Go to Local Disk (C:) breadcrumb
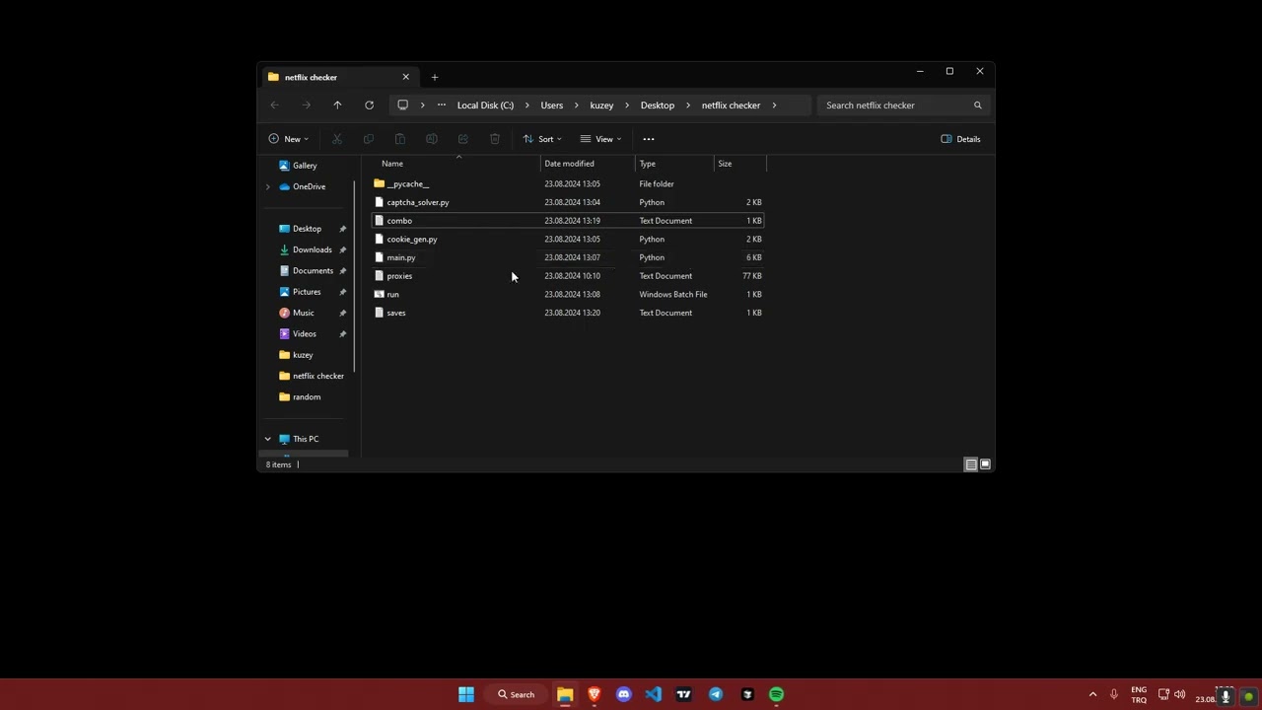 click(x=485, y=106)
